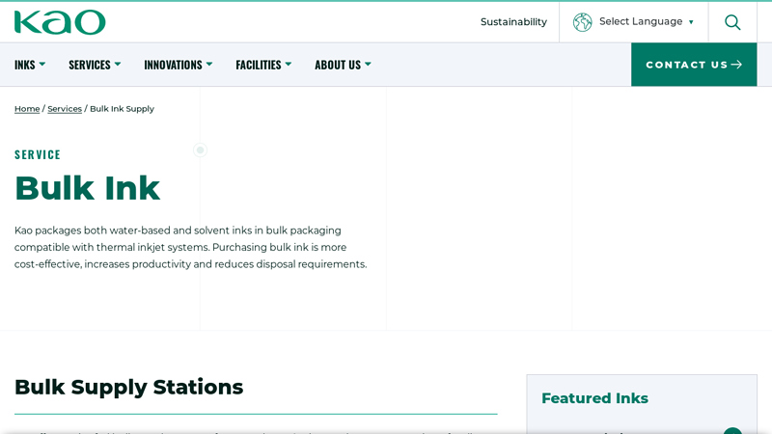Click the globe language icon
772x434 pixels.
pyautogui.click(x=583, y=22)
